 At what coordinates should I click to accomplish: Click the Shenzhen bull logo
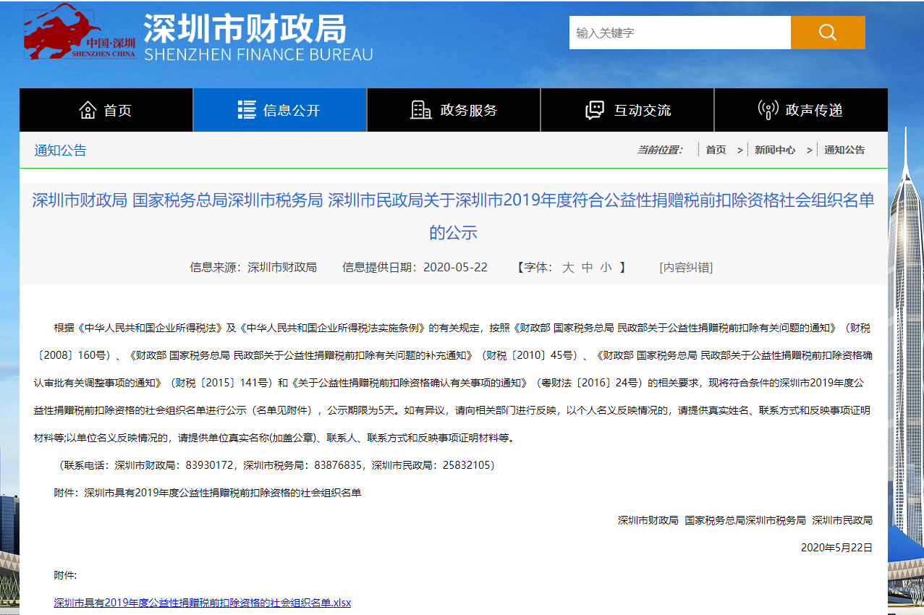coord(80,35)
